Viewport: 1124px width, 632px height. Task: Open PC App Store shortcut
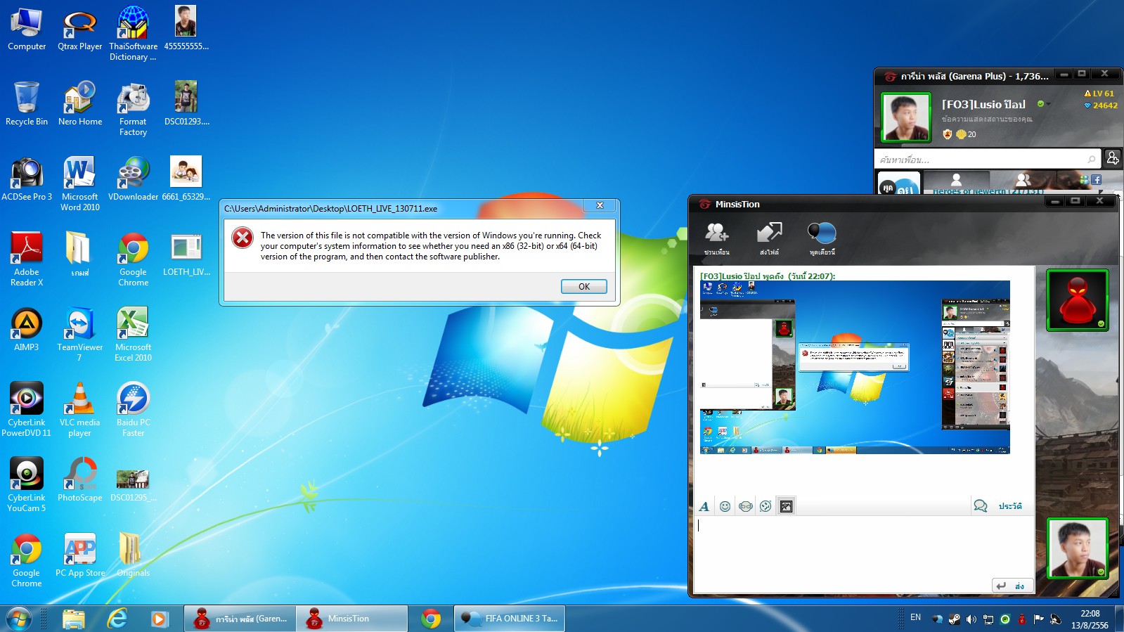click(80, 555)
